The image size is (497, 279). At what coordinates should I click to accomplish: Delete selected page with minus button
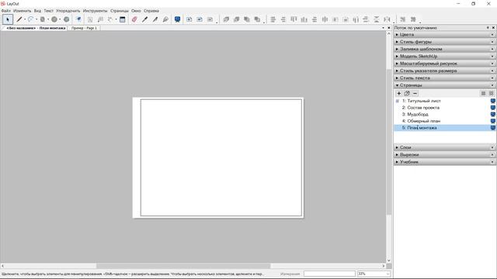415,93
